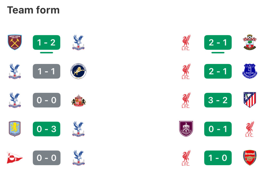Screen dimensions: 264x176
Task: Open the 1 - 0 Arsenal match score
Action: (x=218, y=158)
